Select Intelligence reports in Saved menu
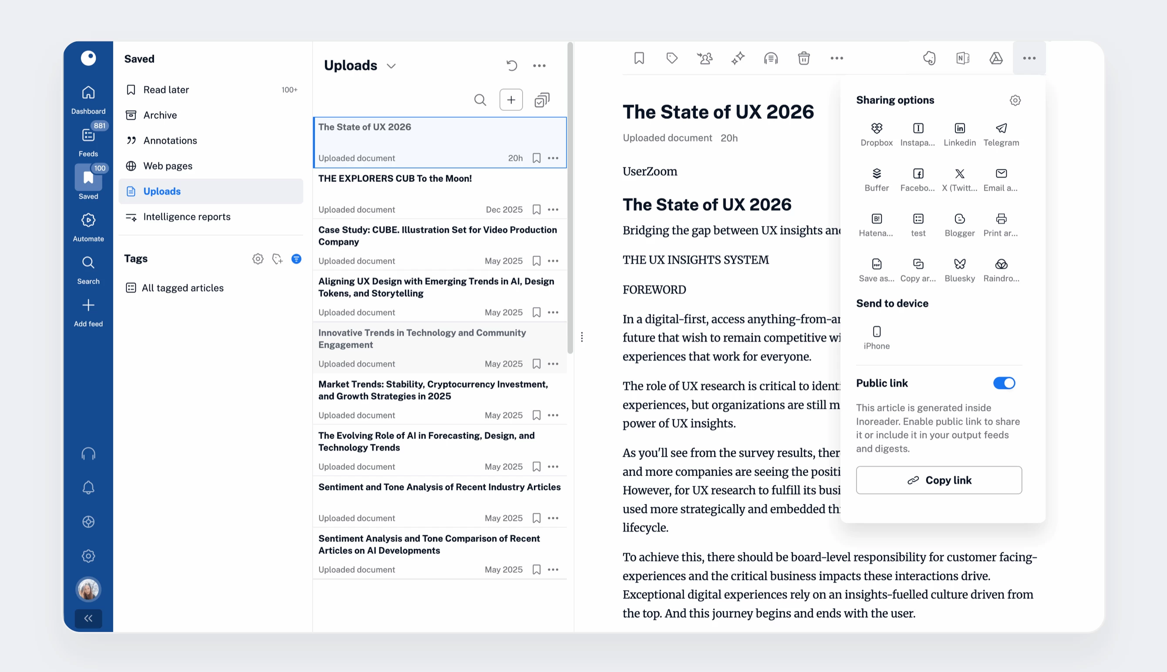Image resolution: width=1167 pixels, height=672 pixels. click(x=186, y=216)
